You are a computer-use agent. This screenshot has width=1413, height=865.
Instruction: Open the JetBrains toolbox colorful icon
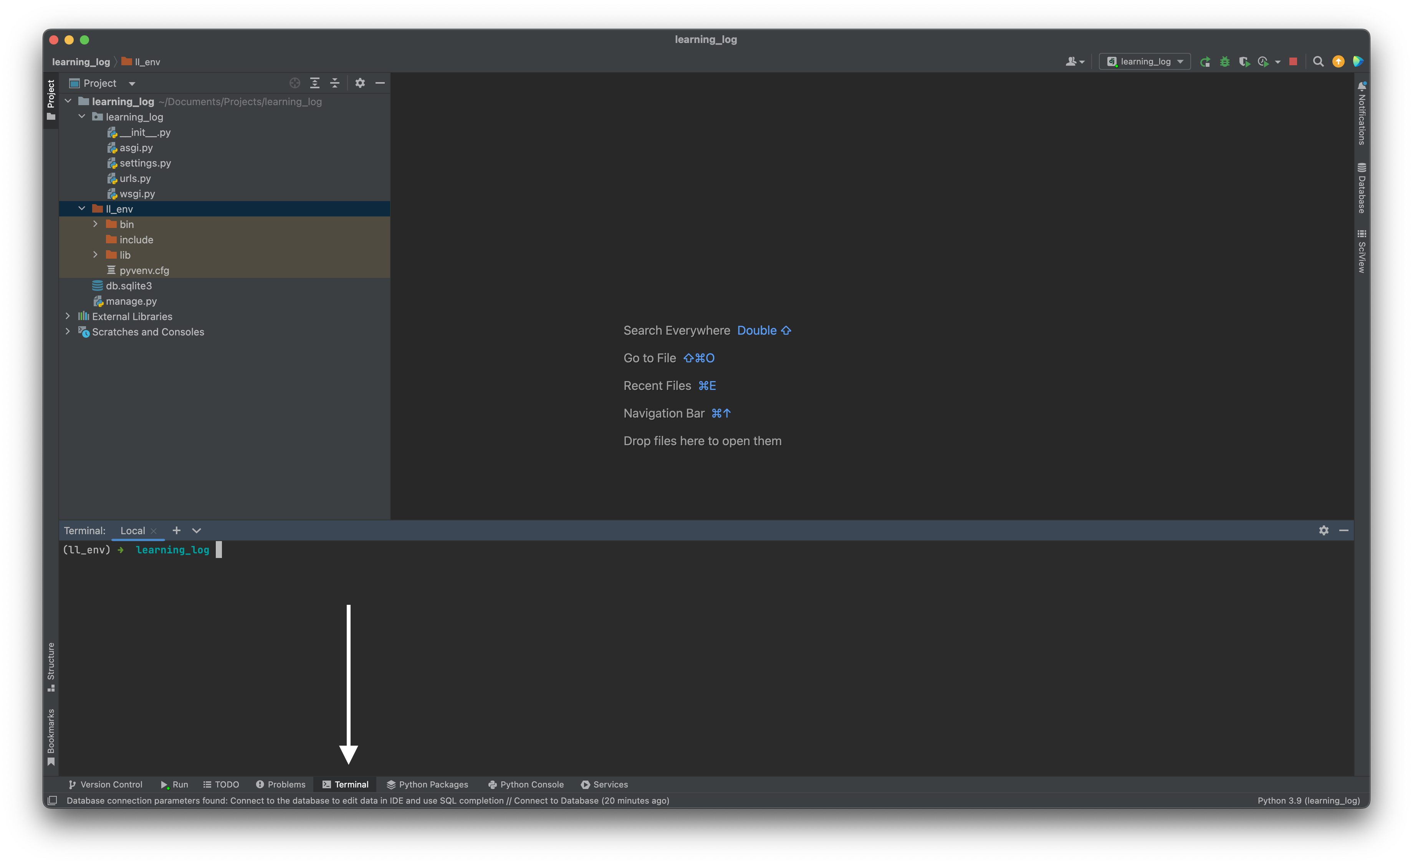pos(1357,62)
